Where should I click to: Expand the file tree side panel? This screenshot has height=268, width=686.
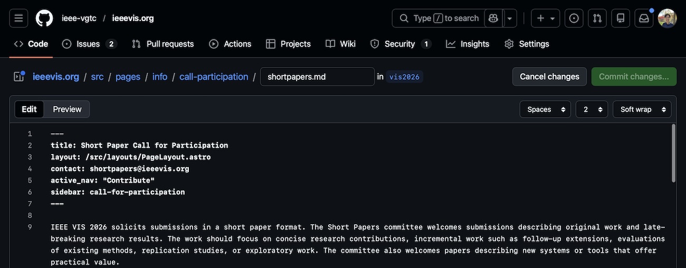tap(19, 76)
